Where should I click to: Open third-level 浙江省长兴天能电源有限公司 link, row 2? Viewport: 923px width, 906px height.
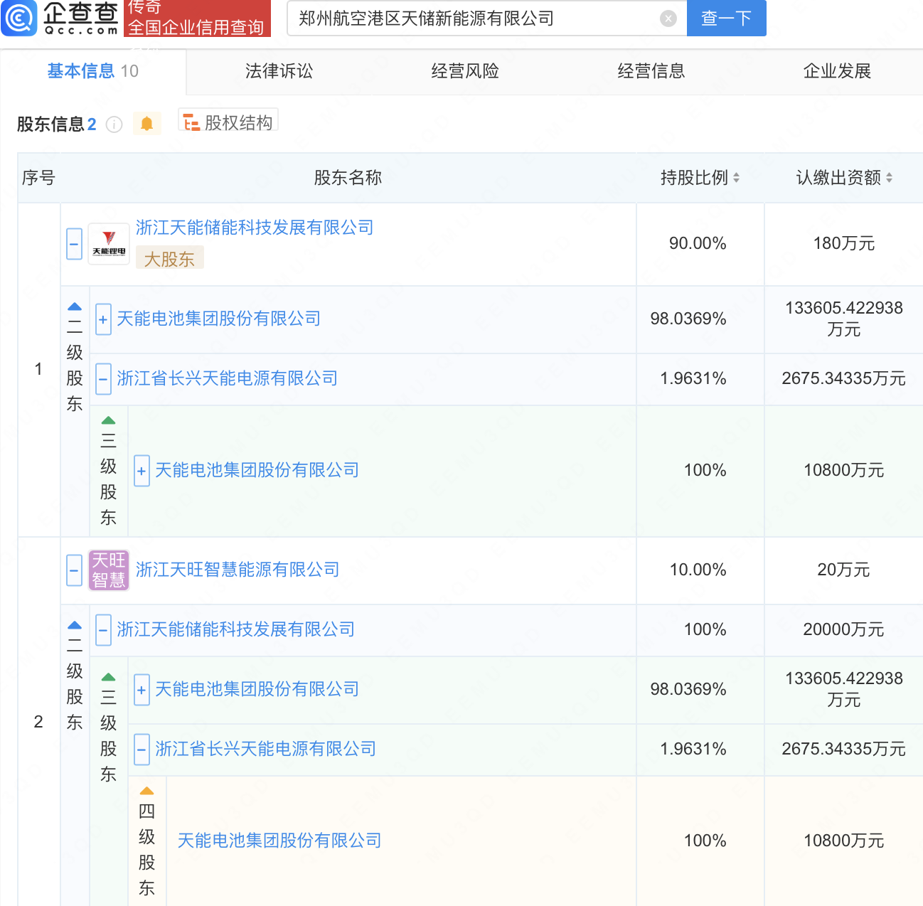(266, 749)
